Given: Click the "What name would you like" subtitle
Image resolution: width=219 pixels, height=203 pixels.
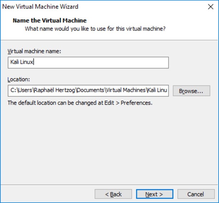Looking at the screenshot, I should click(95, 28).
